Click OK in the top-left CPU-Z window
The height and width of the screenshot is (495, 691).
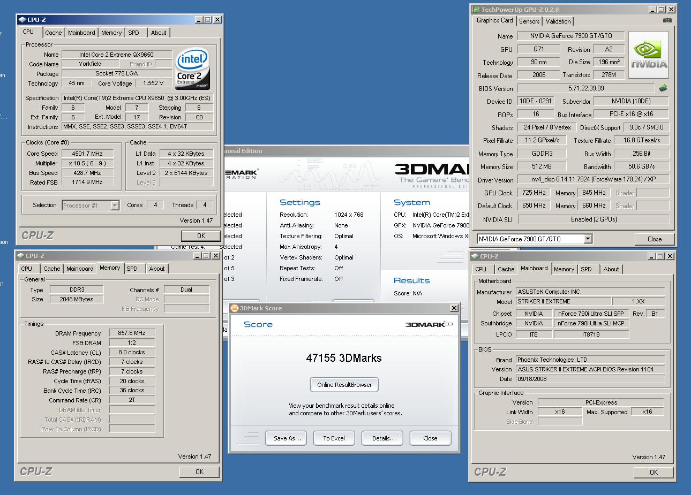click(201, 235)
